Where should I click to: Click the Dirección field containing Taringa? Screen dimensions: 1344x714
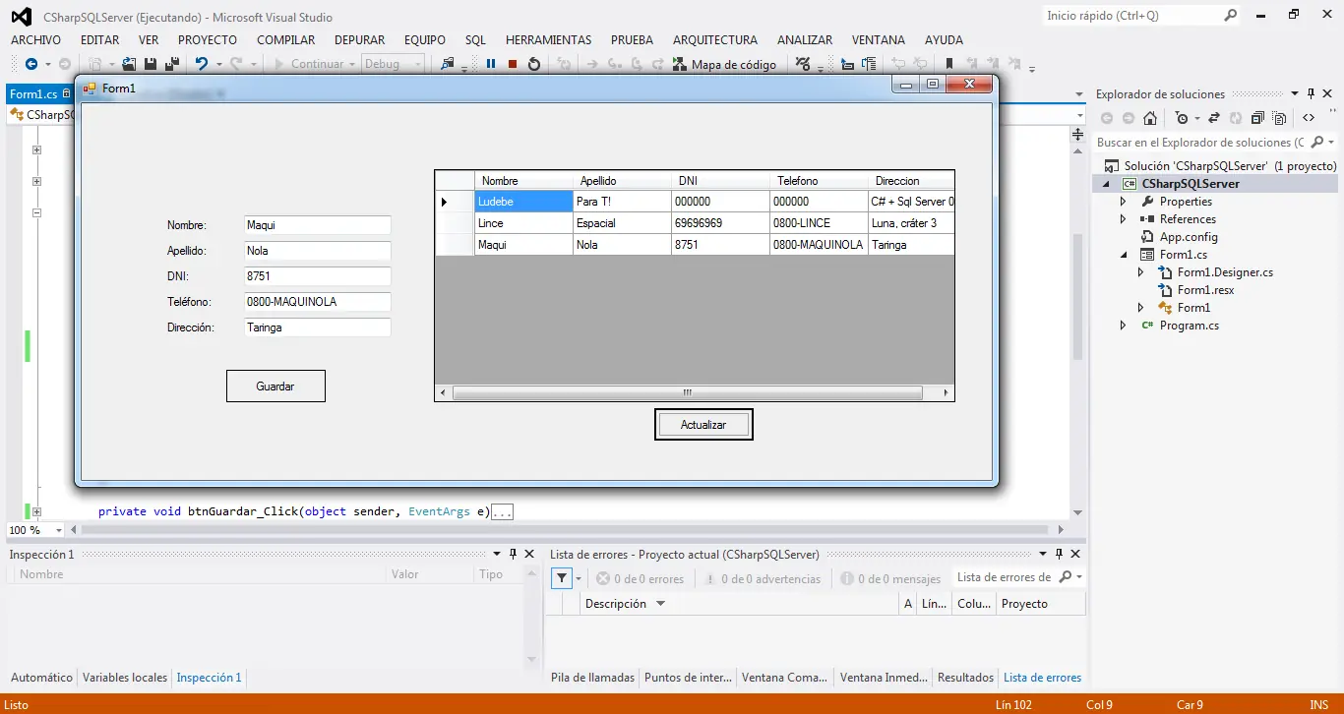click(x=318, y=327)
